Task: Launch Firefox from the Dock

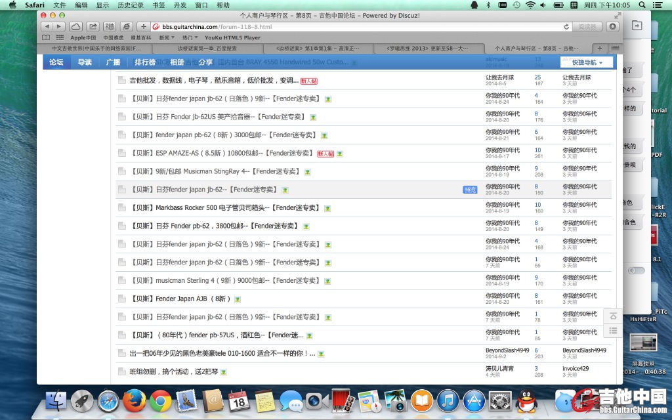Action: pyautogui.click(x=134, y=400)
